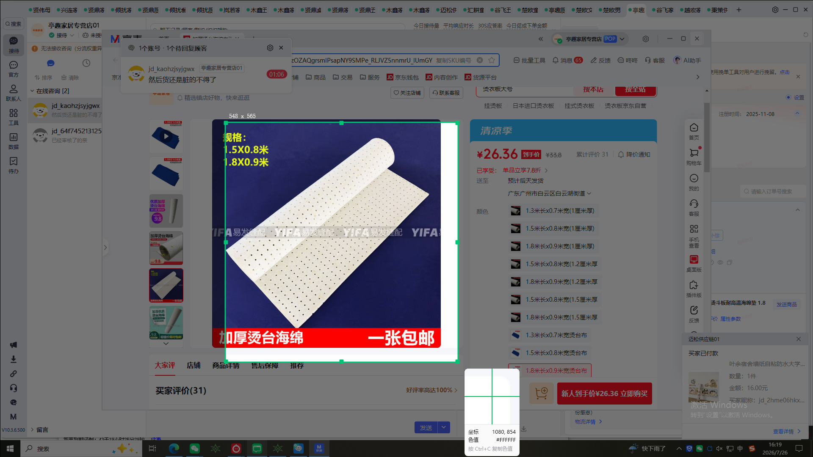The image size is (813, 457).
Task: Open store settings hexagon icon next to POP
Action: [646, 39]
